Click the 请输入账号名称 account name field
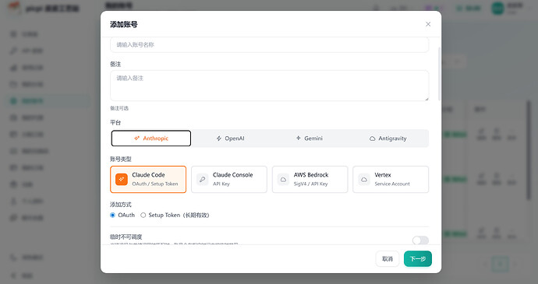538x284 pixels. click(269, 45)
